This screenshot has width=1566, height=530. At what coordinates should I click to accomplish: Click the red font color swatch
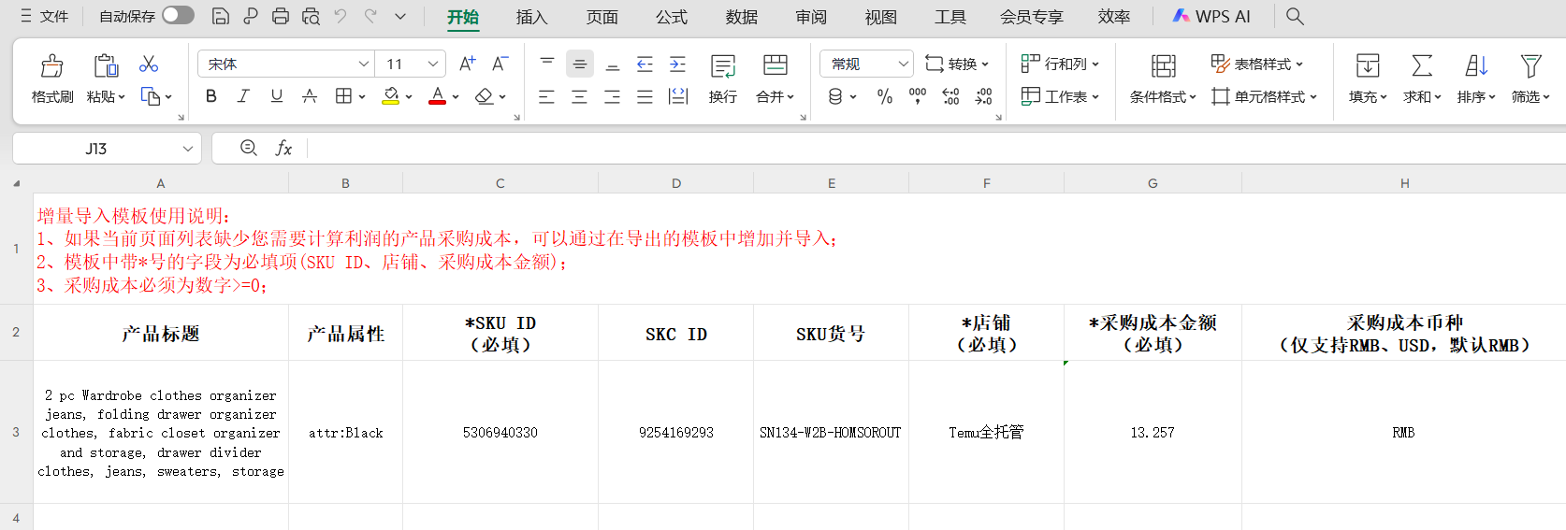click(x=437, y=96)
